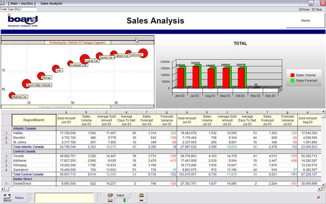Click the Board logo image
The height and width of the screenshot is (204, 326).
[x=23, y=21]
